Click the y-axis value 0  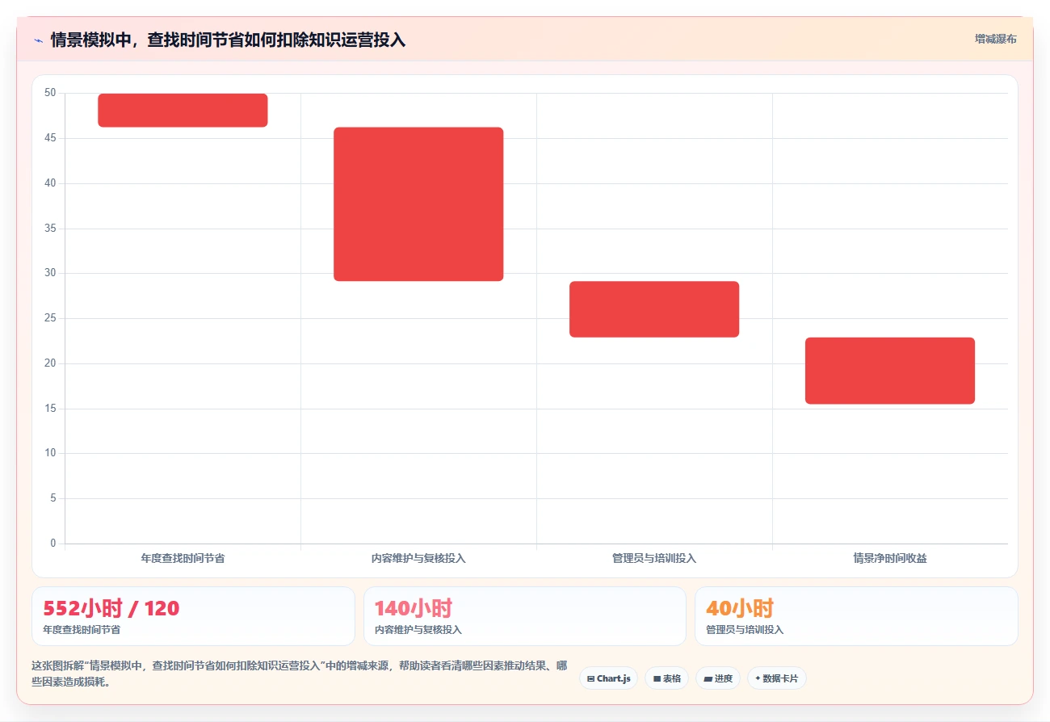pyautogui.click(x=53, y=544)
